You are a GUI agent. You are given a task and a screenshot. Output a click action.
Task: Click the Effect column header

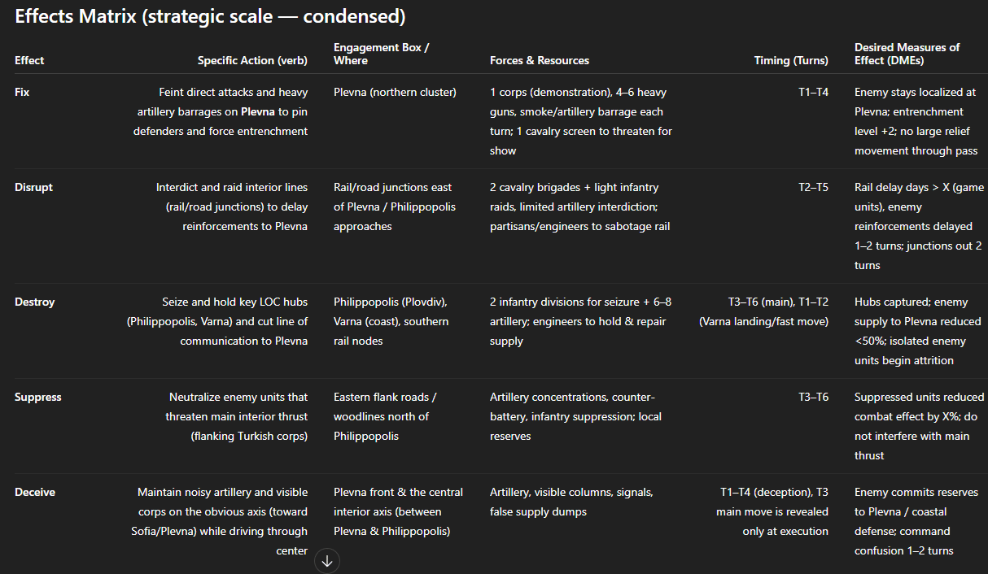(29, 60)
